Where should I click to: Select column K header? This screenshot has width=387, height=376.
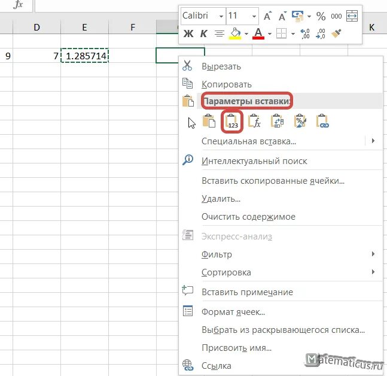point(371,27)
